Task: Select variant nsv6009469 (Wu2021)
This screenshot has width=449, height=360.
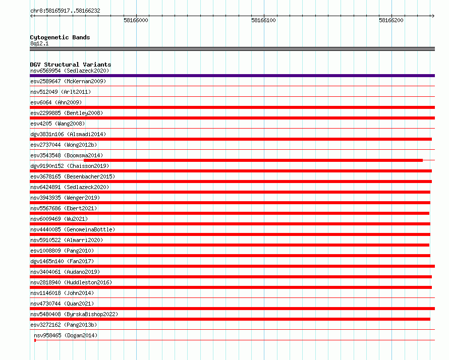Action: tap(59, 219)
